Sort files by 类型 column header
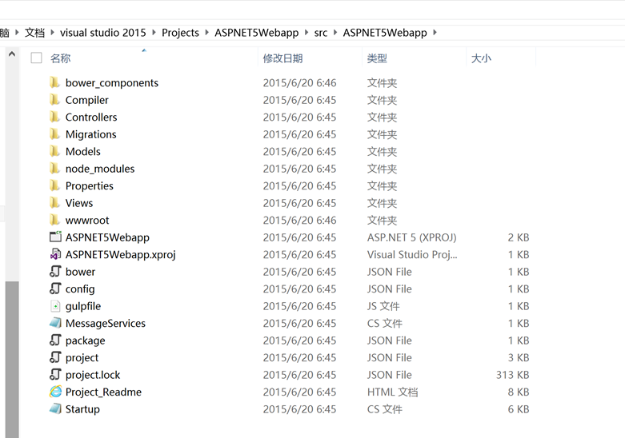 click(377, 58)
